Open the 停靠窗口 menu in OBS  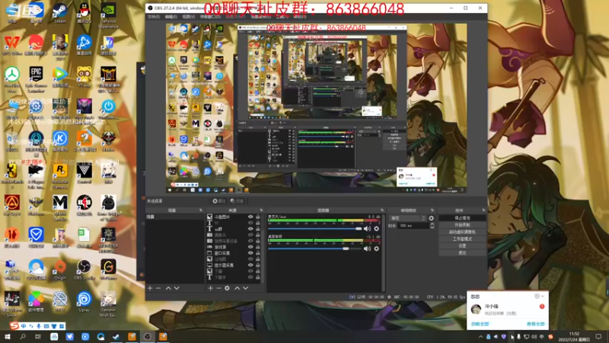pyautogui.click(x=210, y=17)
